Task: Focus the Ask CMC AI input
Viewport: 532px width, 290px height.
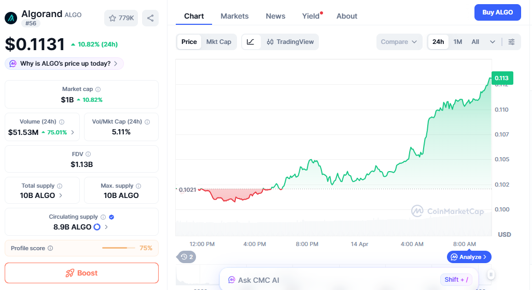Action: [x=349, y=280]
